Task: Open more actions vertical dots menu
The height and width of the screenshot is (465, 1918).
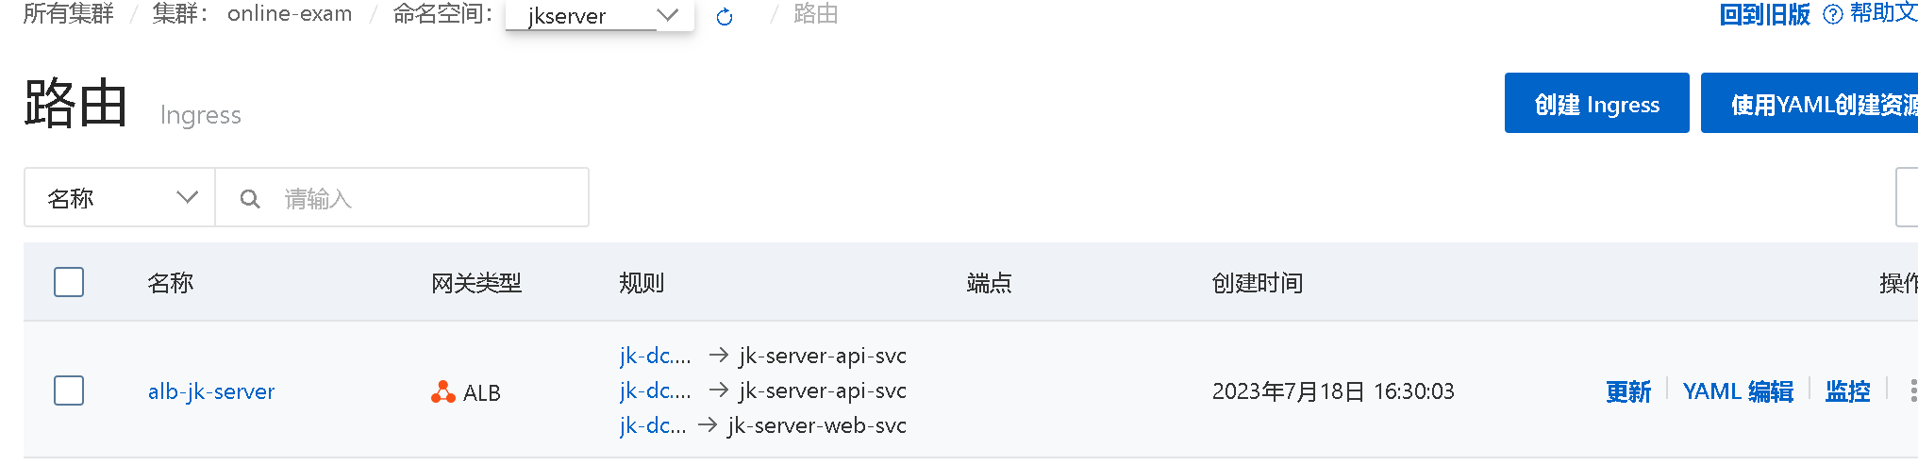Action: pos(1912,390)
